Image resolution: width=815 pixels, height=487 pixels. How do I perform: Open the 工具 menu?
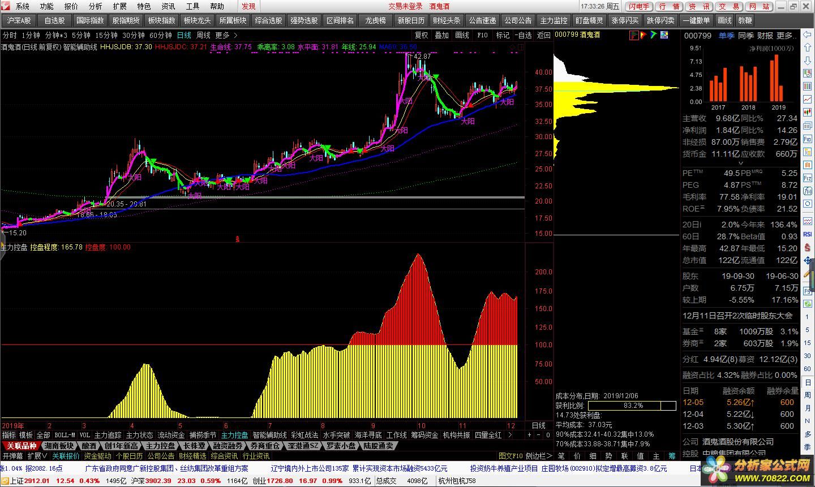192,6
